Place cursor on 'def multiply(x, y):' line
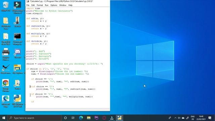 [38, 34]
